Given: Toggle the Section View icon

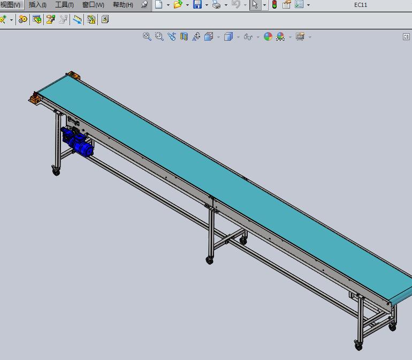Looking at the screenshot, I should point(184,36).
